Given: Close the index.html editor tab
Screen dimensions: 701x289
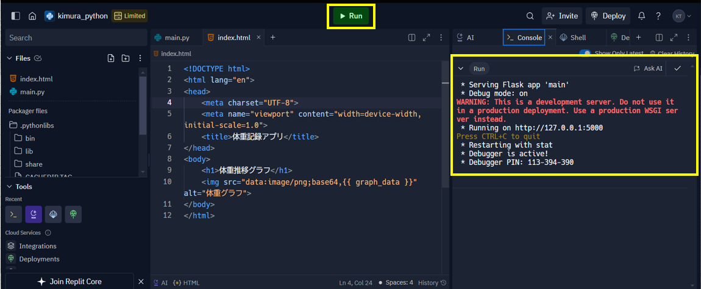Looking at the screenshot, I should click(x=258, y=38).
